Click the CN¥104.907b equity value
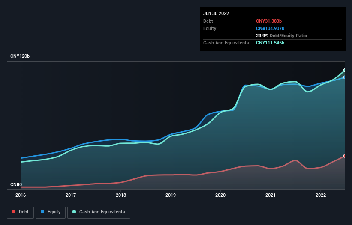The image size is (352, 225). pyautogui.click(x=270, y=28)
